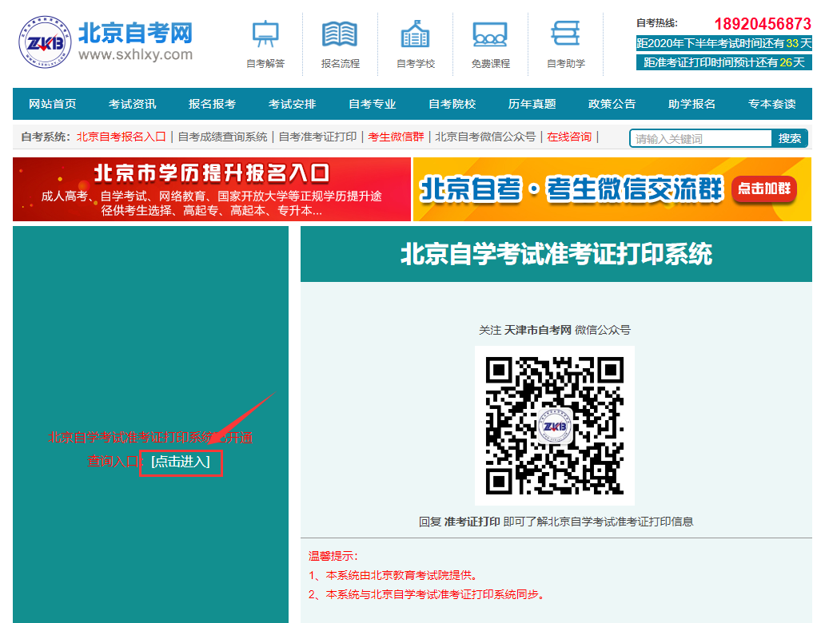The image size is (825, 623).
Task: Open the 免费课程 icon
Action: pos(489,34)
